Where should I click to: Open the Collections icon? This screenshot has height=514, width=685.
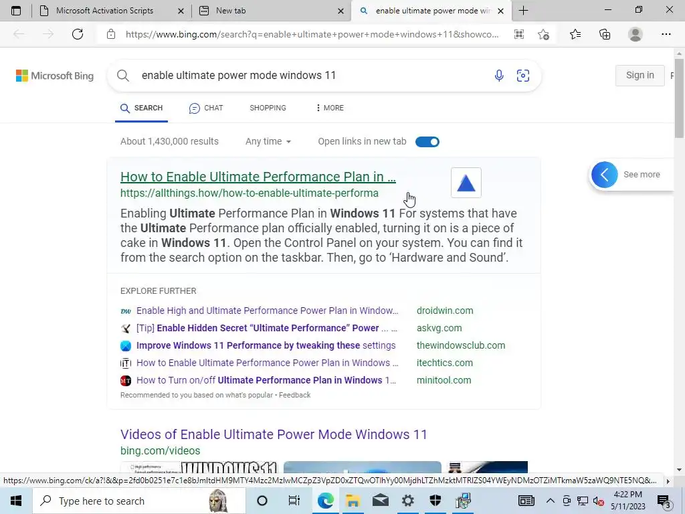point(605,34)
